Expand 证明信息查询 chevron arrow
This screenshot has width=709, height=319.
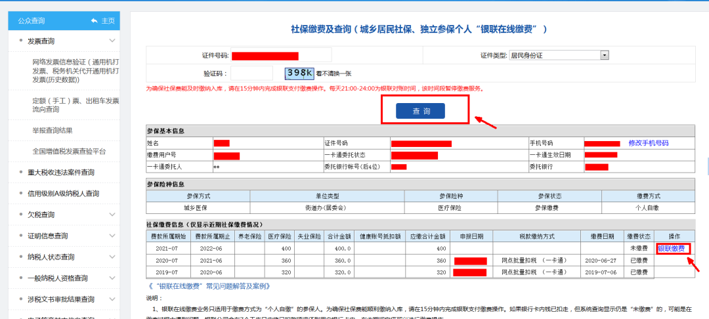coord(113,236)
